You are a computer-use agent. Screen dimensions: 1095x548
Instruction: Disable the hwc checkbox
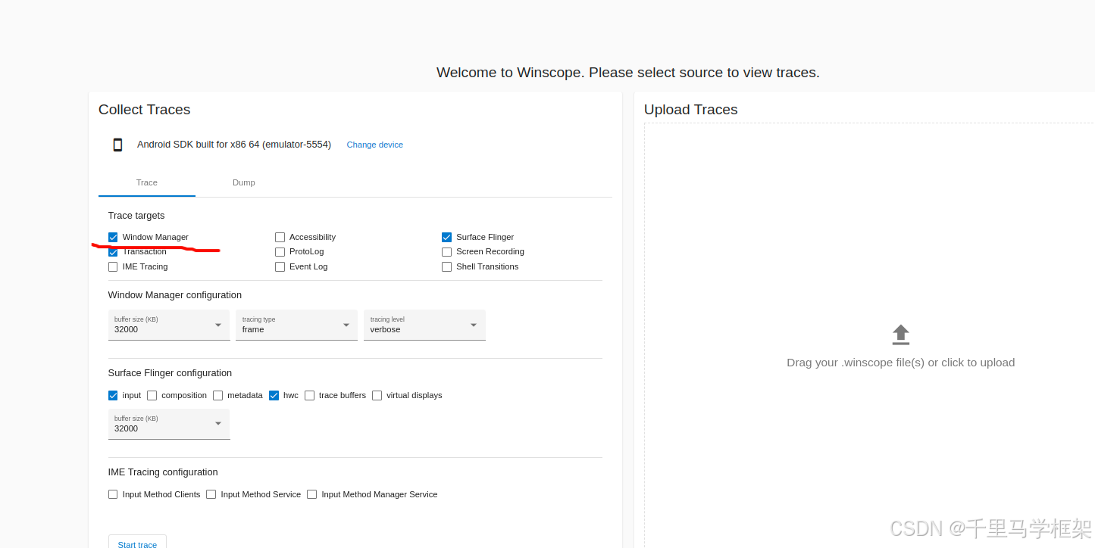tap(274, 395)
